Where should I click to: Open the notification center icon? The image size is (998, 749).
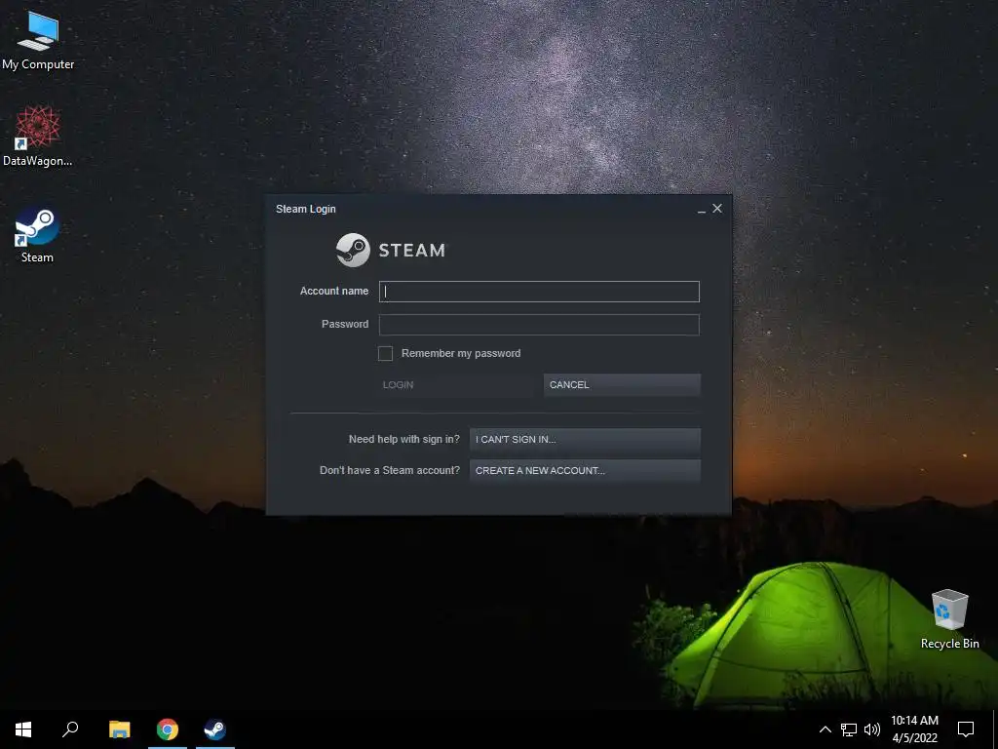point(966,729)
